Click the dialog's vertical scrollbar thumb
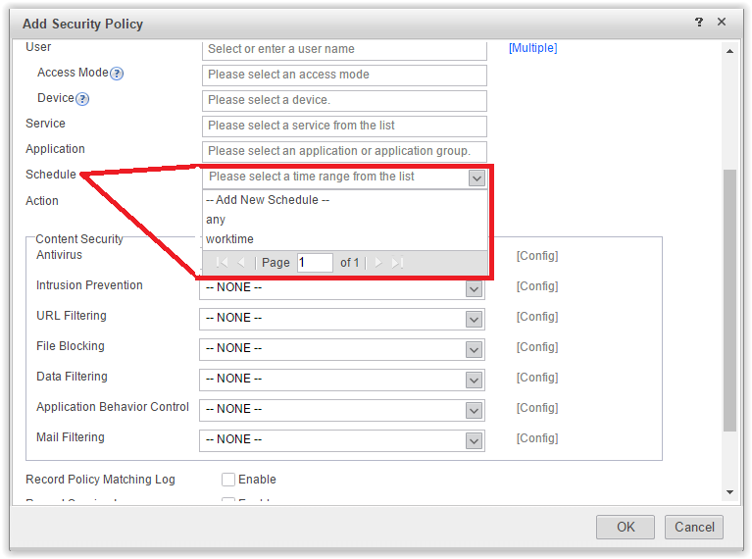The width and height of the screenshot is (752, 559). (729, 299)
